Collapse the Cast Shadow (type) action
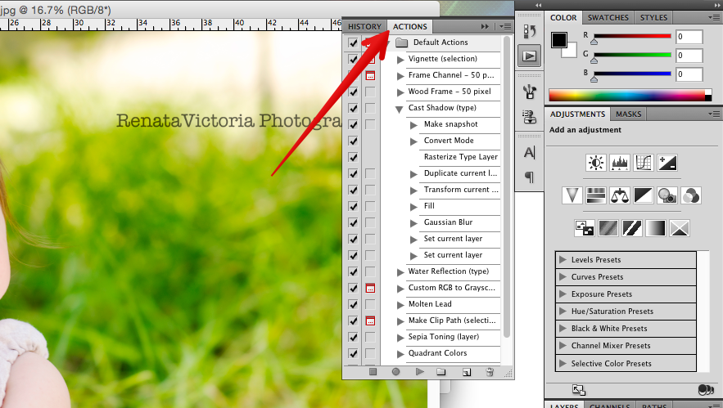The height and width of the screenshot is (408, 723). pos(400,109)
